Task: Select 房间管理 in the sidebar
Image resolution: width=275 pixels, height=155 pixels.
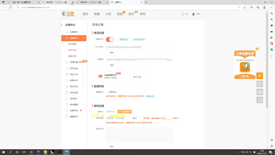Action: tap(72, 44)
